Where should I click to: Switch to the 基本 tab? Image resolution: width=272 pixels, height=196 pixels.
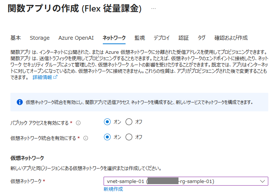(x=16, y=38)
